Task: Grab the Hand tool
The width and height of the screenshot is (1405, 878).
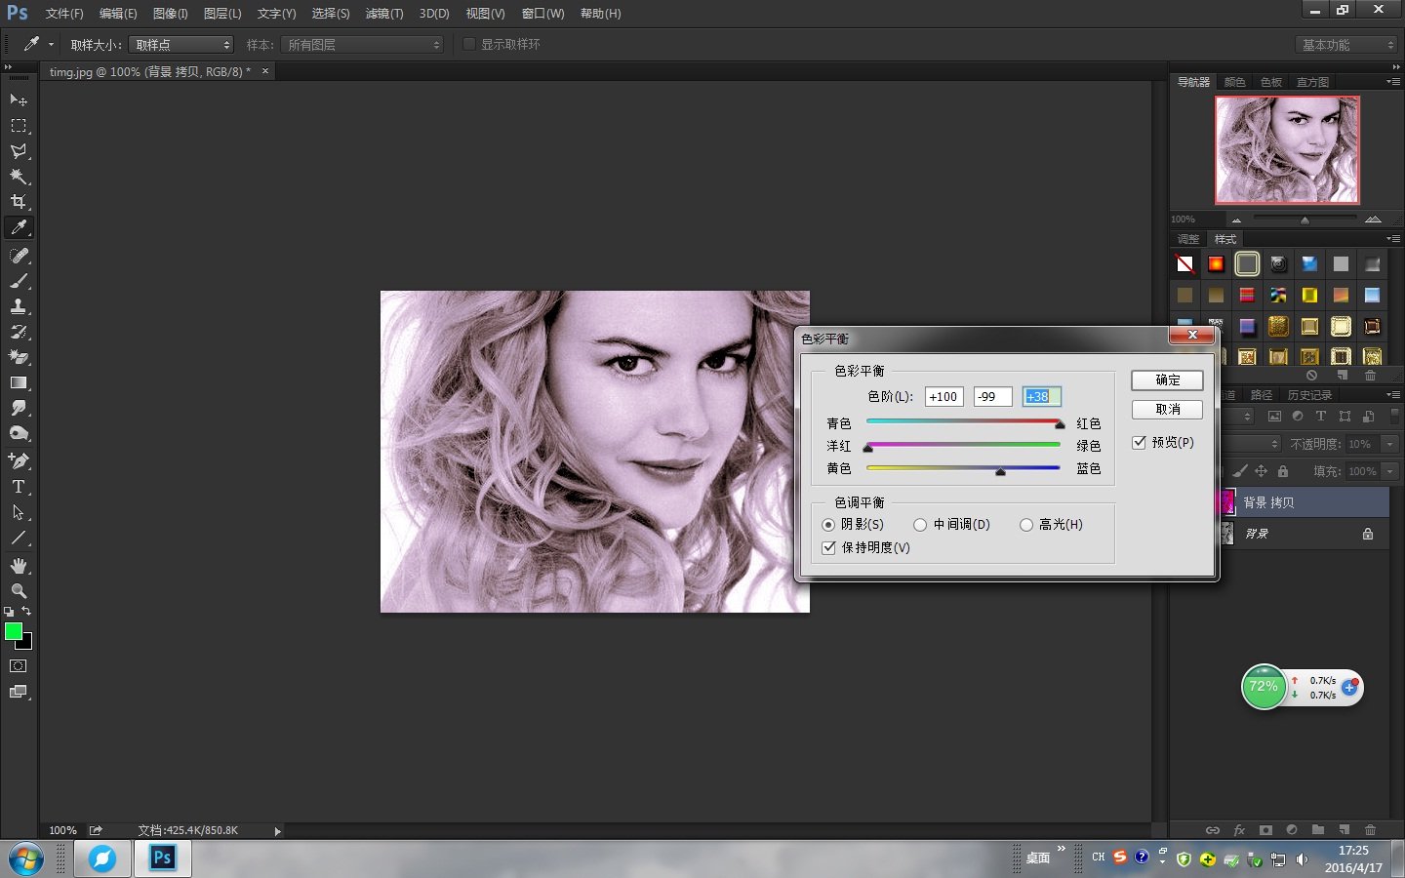Action: (20, 565)
